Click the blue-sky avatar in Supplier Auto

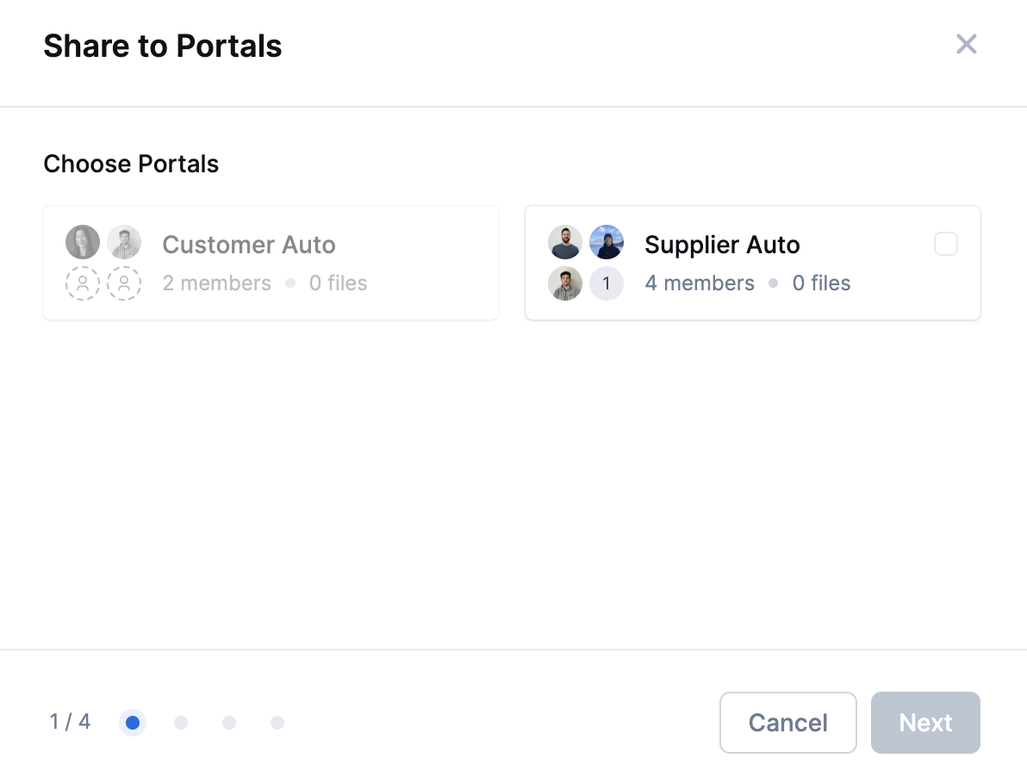click(607, 243)
